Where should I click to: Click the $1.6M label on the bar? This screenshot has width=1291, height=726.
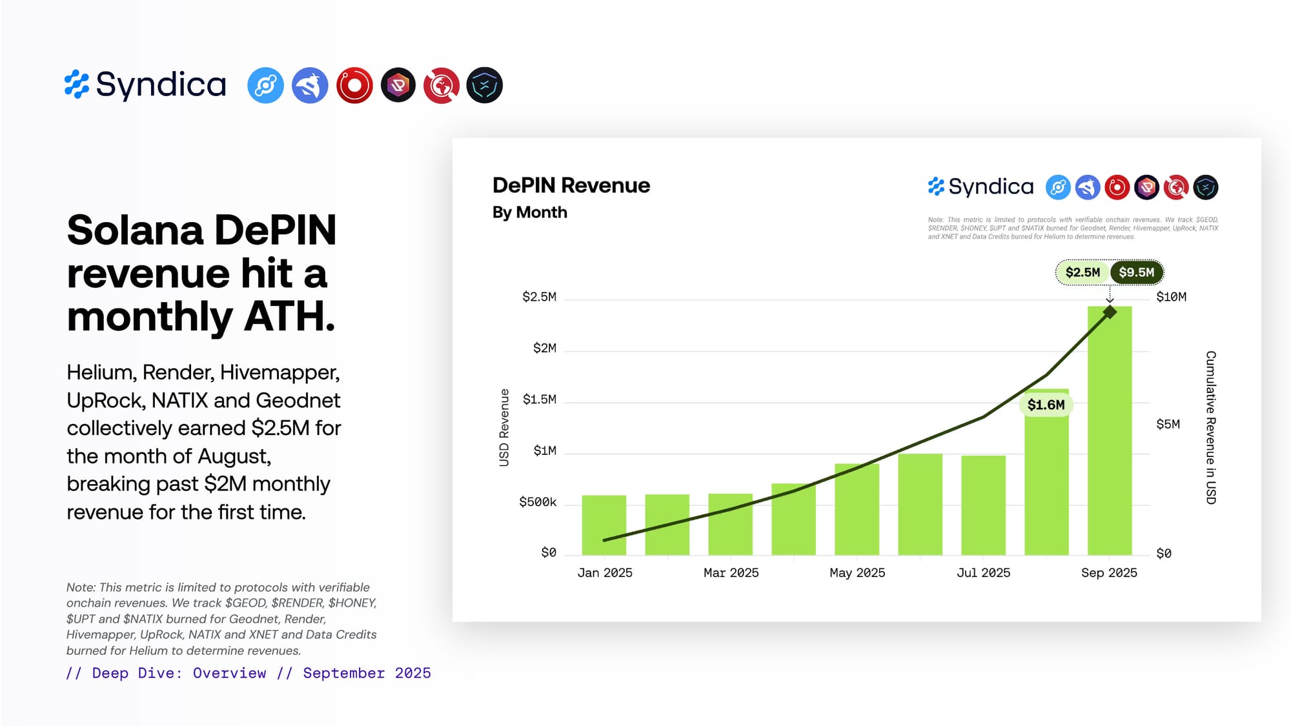click(1046, 405)
